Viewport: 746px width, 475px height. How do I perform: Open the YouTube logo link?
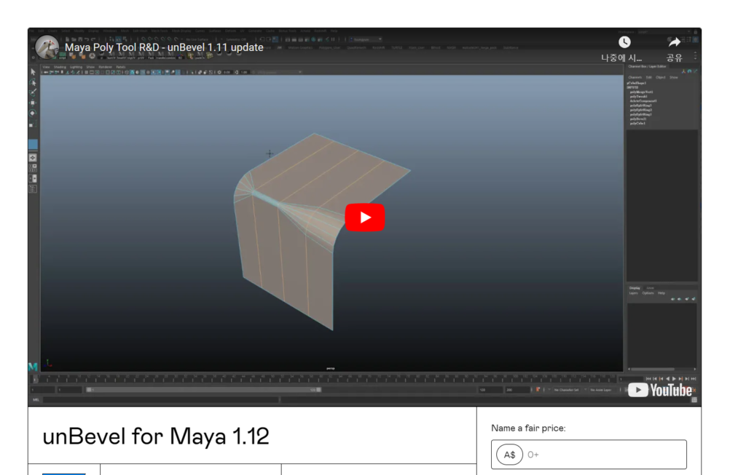(x=659, y=391)
